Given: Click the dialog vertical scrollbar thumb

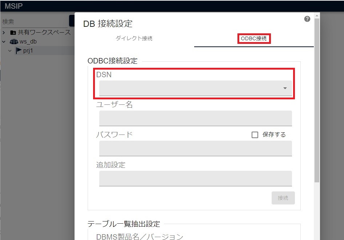Looking at the screenshot, I should pos(317,100).
